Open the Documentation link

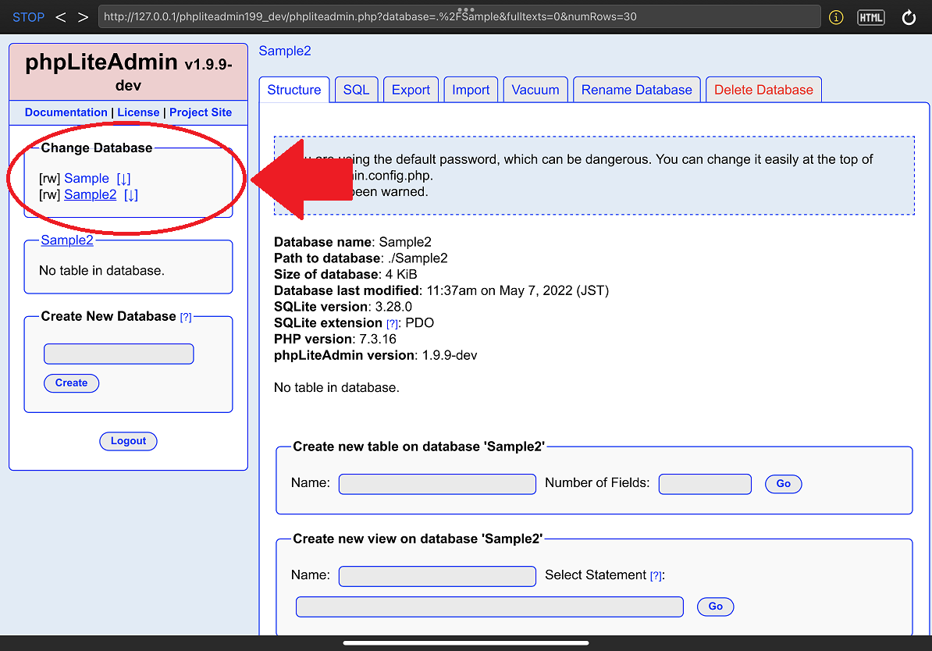[66, 112]
